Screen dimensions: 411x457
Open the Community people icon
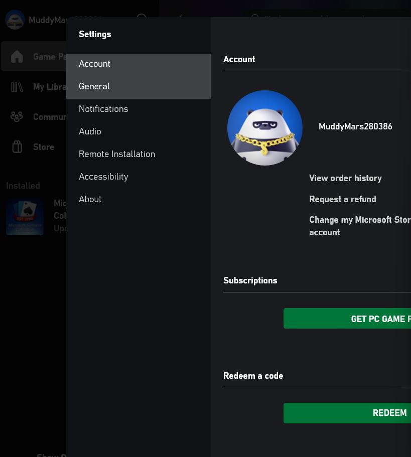[17, 116]
